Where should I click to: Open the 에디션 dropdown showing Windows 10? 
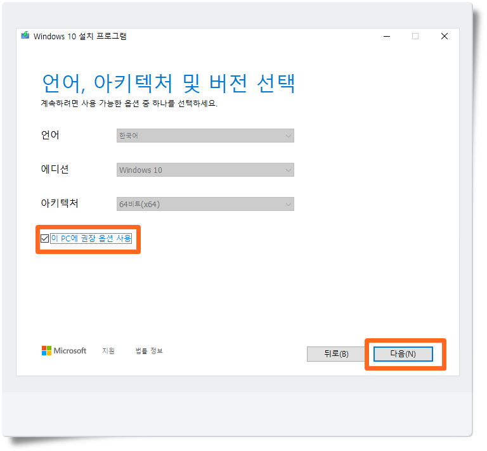tap(205, 170)
